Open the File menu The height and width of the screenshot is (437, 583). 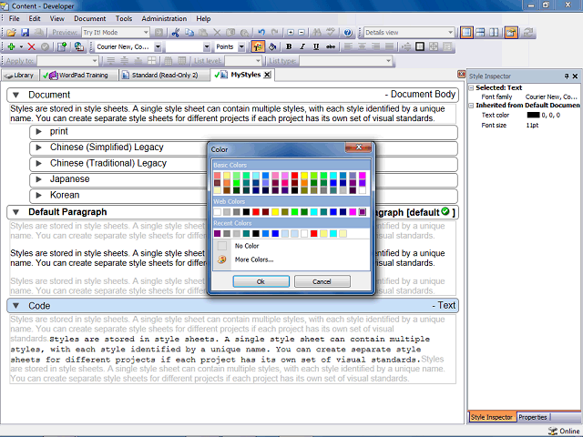coord(15,18)
